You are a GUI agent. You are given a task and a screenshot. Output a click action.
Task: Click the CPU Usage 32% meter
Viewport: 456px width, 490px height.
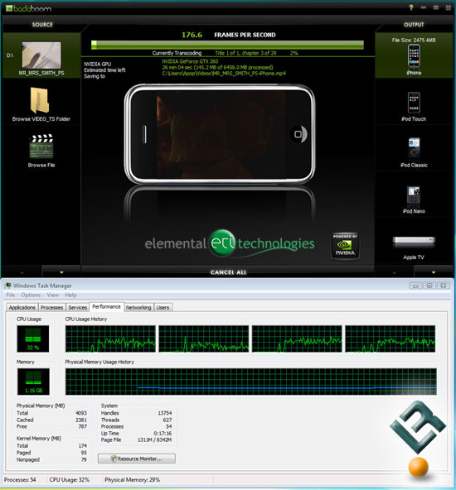33,339
